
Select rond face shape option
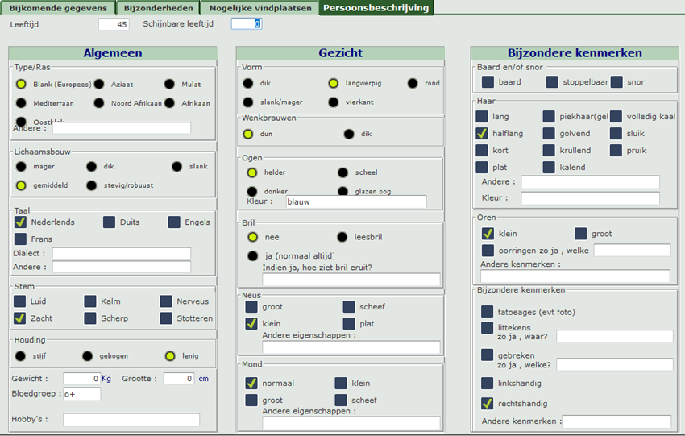pyautogui.click(x=413, y=83)
